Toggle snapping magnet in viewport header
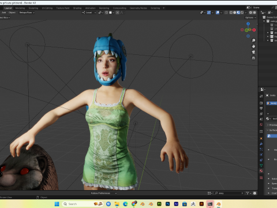The width and height of the screenshot is (277, 208). tap(107, 13)
